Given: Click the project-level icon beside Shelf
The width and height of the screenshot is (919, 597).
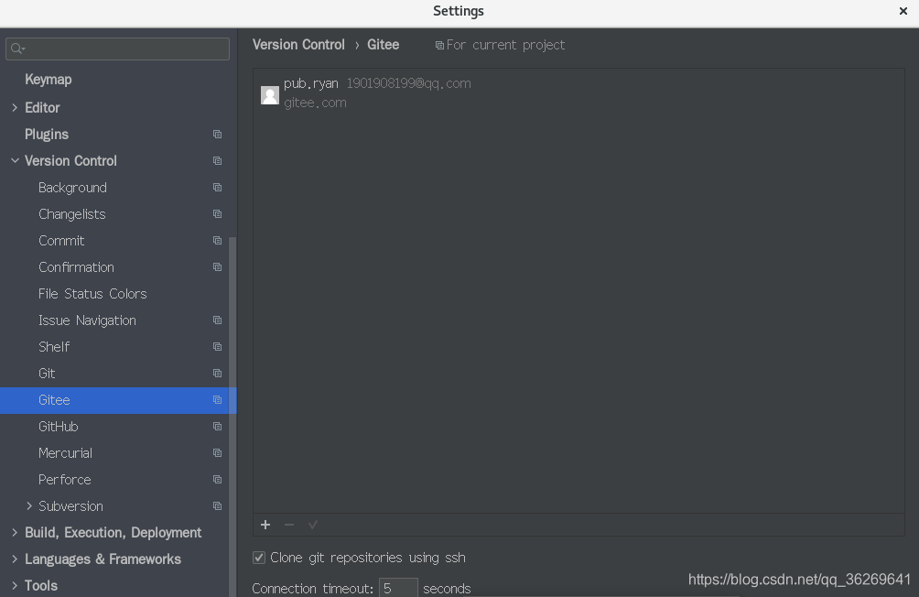Looking at the screenshot, I should 217,347.
